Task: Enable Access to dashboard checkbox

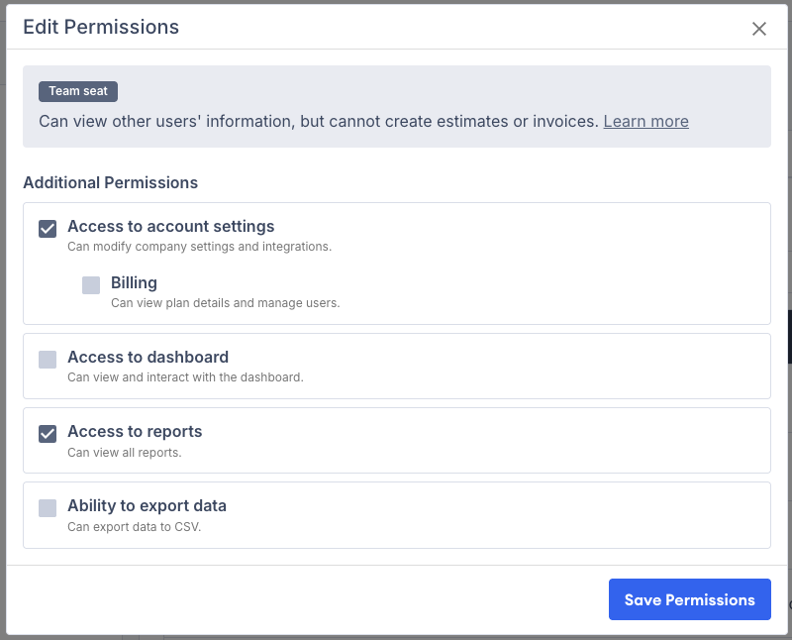Action: (48, 360)
